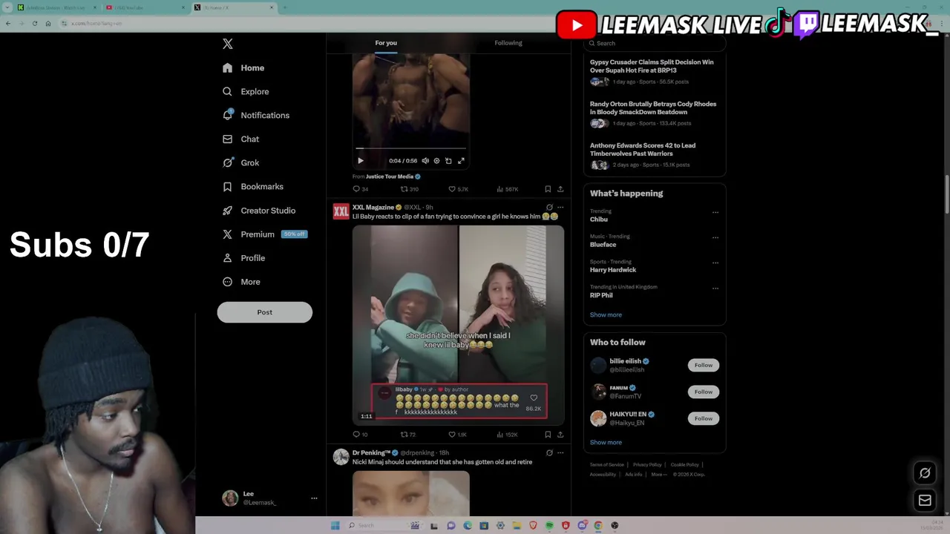Bookmark the XXL Magazine post
The width and height of the screenshot is (950, 534).
[x=548, y=435]
